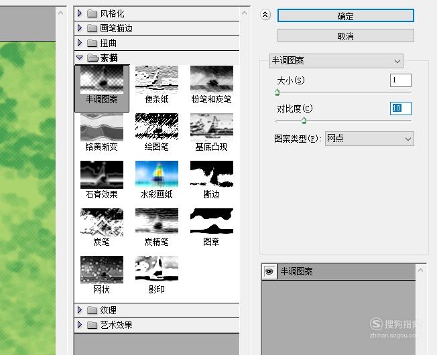Image resolution: width=437 pixels, height=355 pixels.
Task: Hide the 半调图案 effect layer via the eye icon
Action: pyautogui.click(x=269, y=271)
